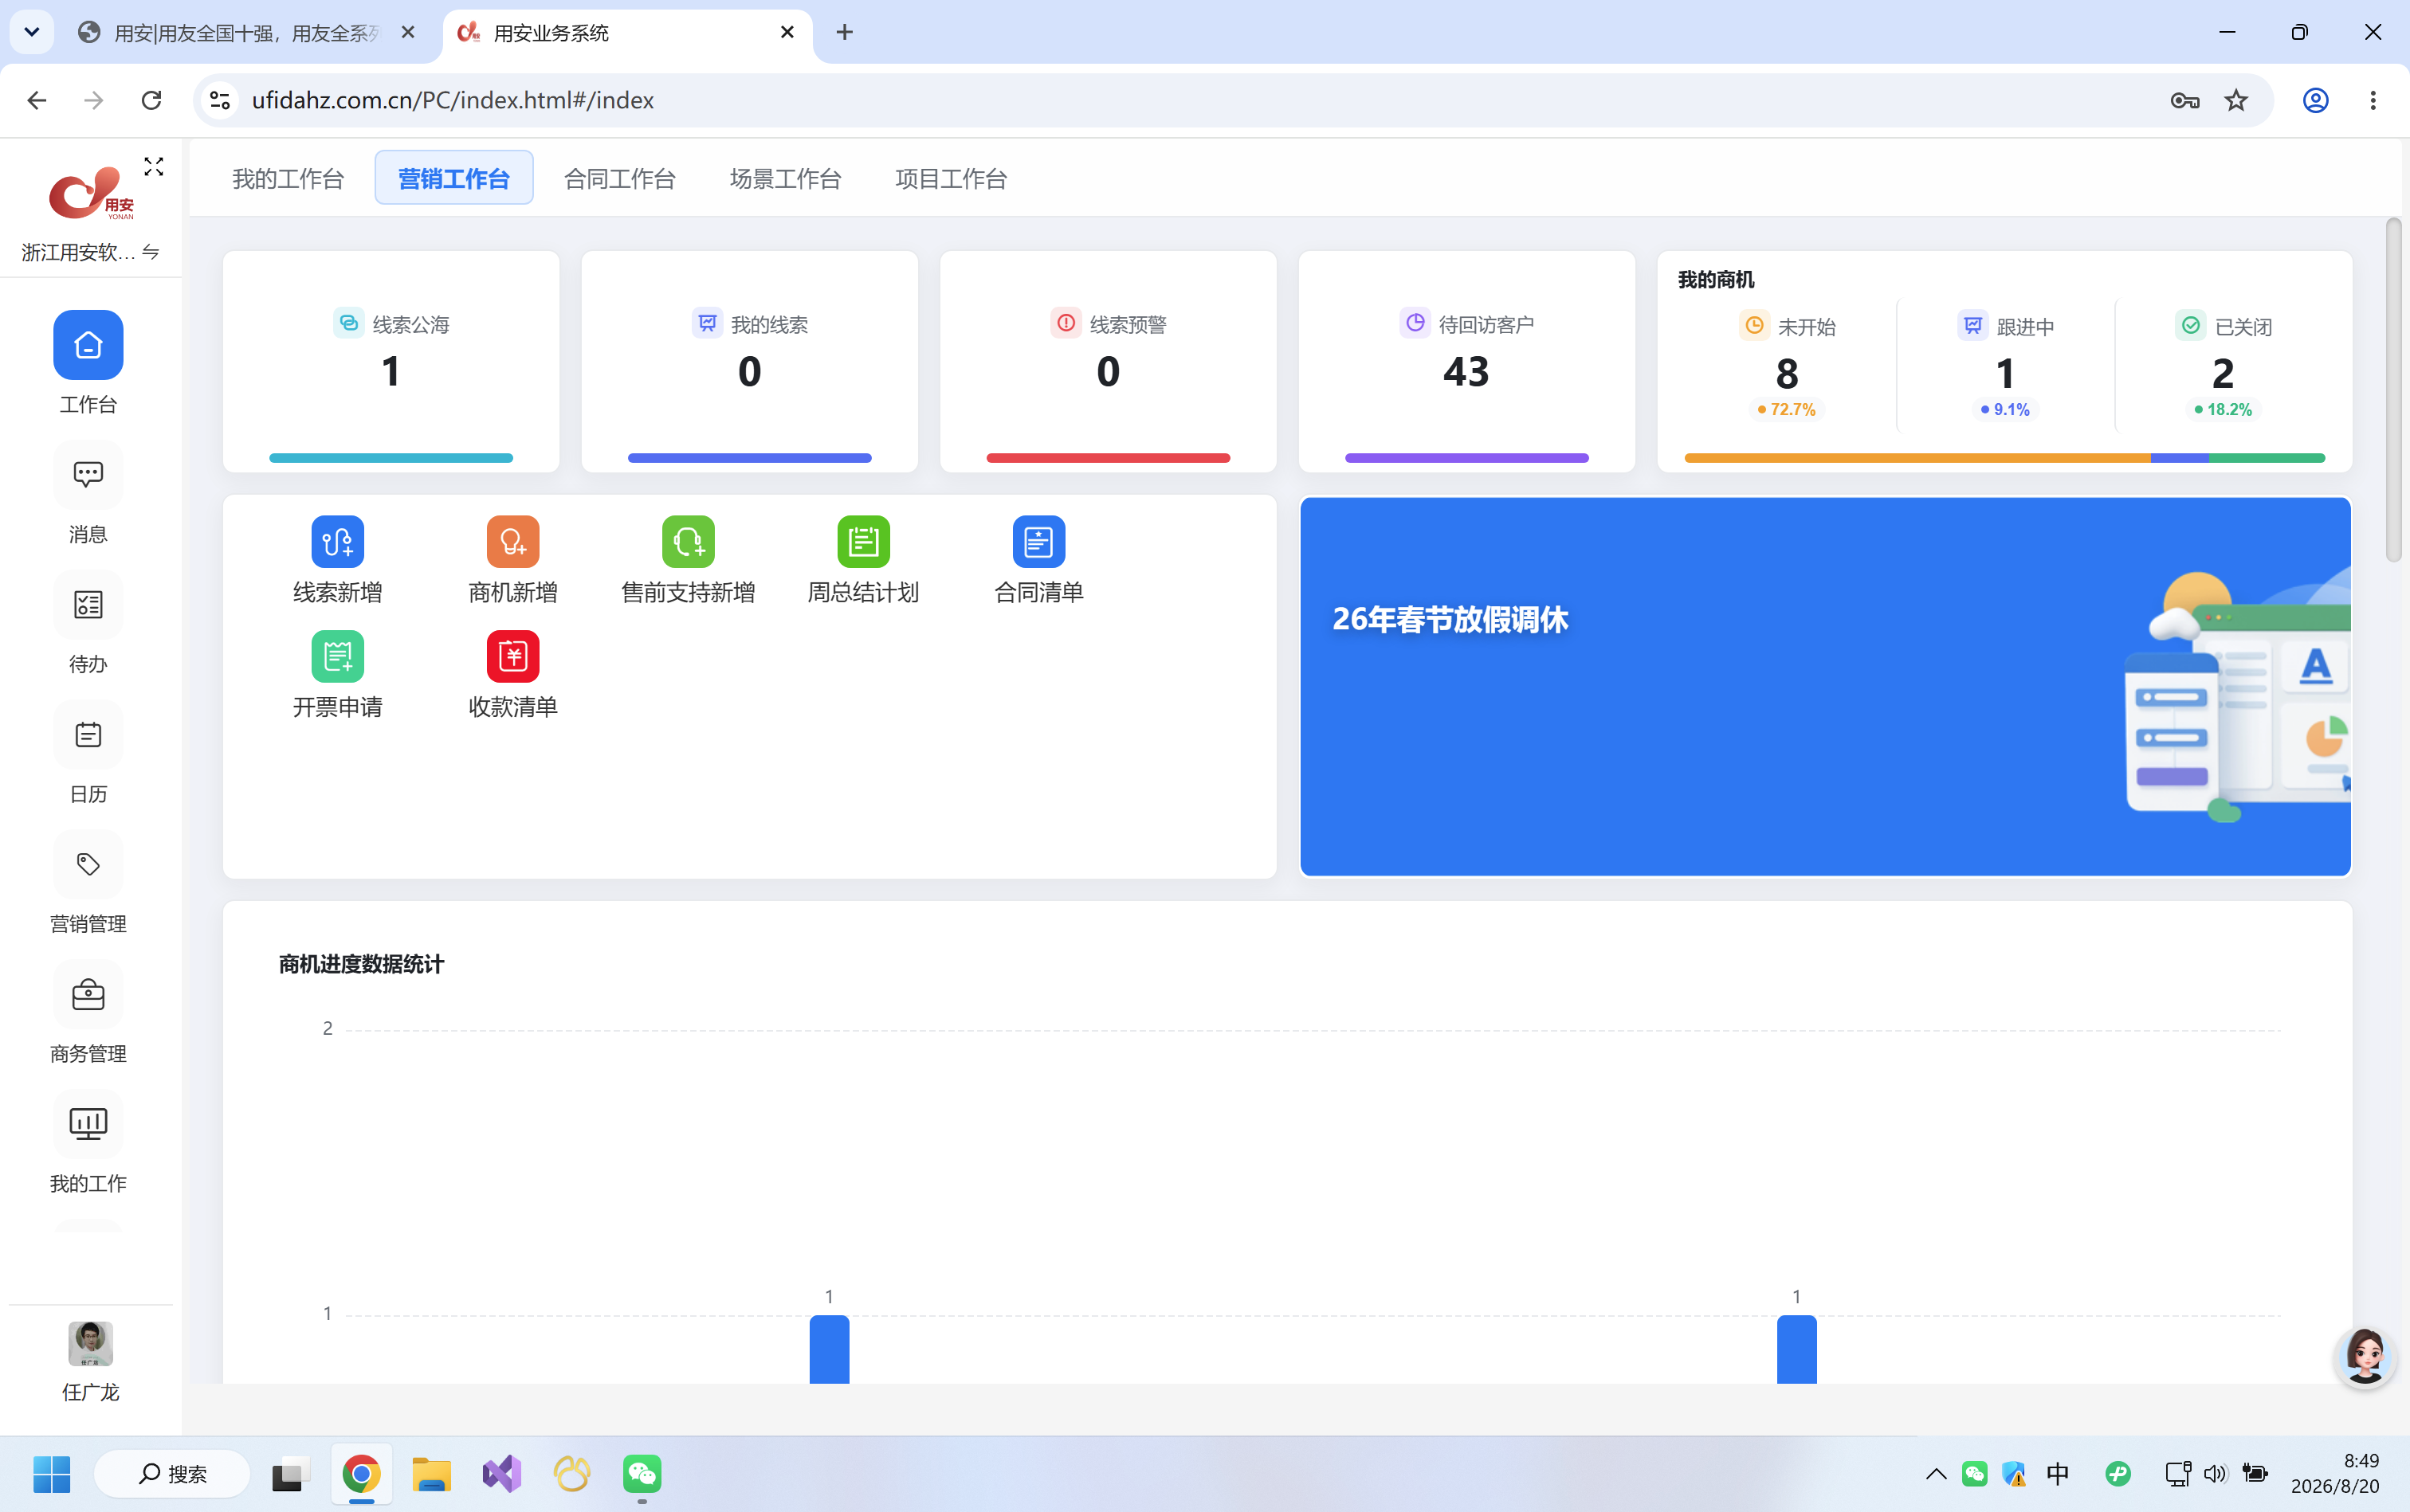Click the taskbar 搜索 box
The width and height of the screenshot is (2410, 1512).
tap(172, 1474)
